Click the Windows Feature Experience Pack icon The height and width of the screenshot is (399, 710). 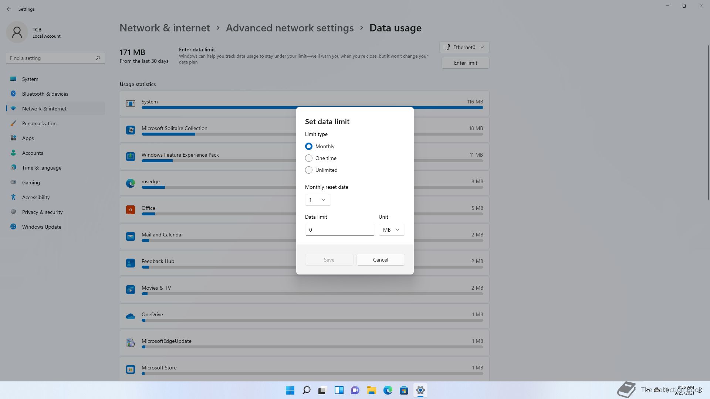[131, 157]
